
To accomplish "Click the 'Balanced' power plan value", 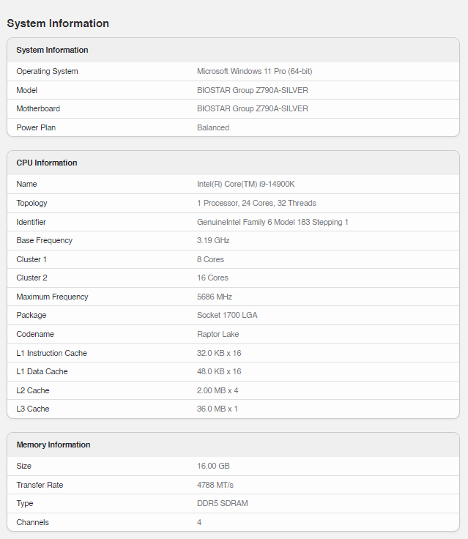I will pos(213,127).
